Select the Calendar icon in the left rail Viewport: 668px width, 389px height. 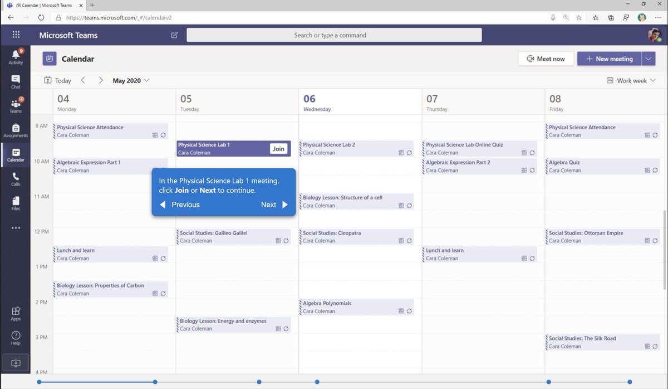[16, 155]
